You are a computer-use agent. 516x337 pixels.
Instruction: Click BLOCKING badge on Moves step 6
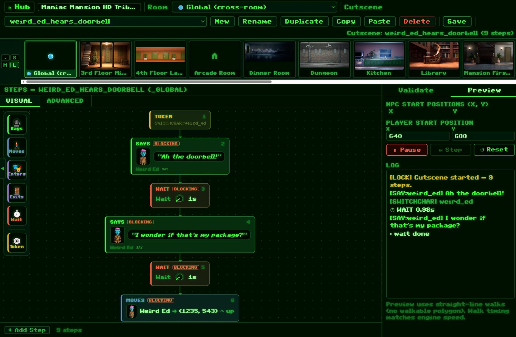pyautogui.click(x=161, y=300)
